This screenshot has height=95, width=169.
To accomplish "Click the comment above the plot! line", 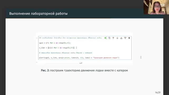I will point(65,53).
